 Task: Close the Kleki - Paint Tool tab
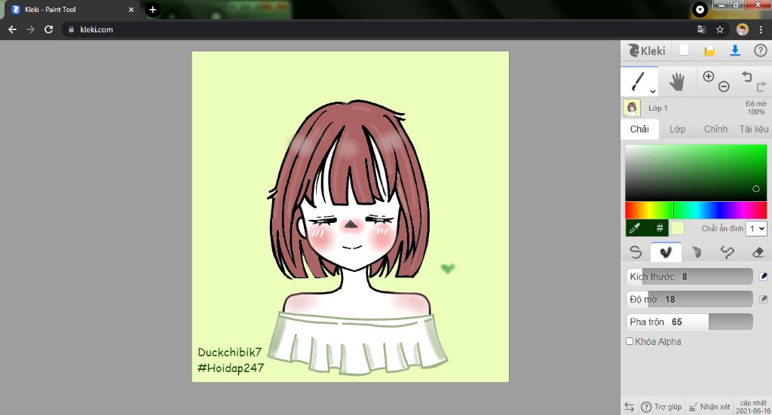tap(131, 9)
